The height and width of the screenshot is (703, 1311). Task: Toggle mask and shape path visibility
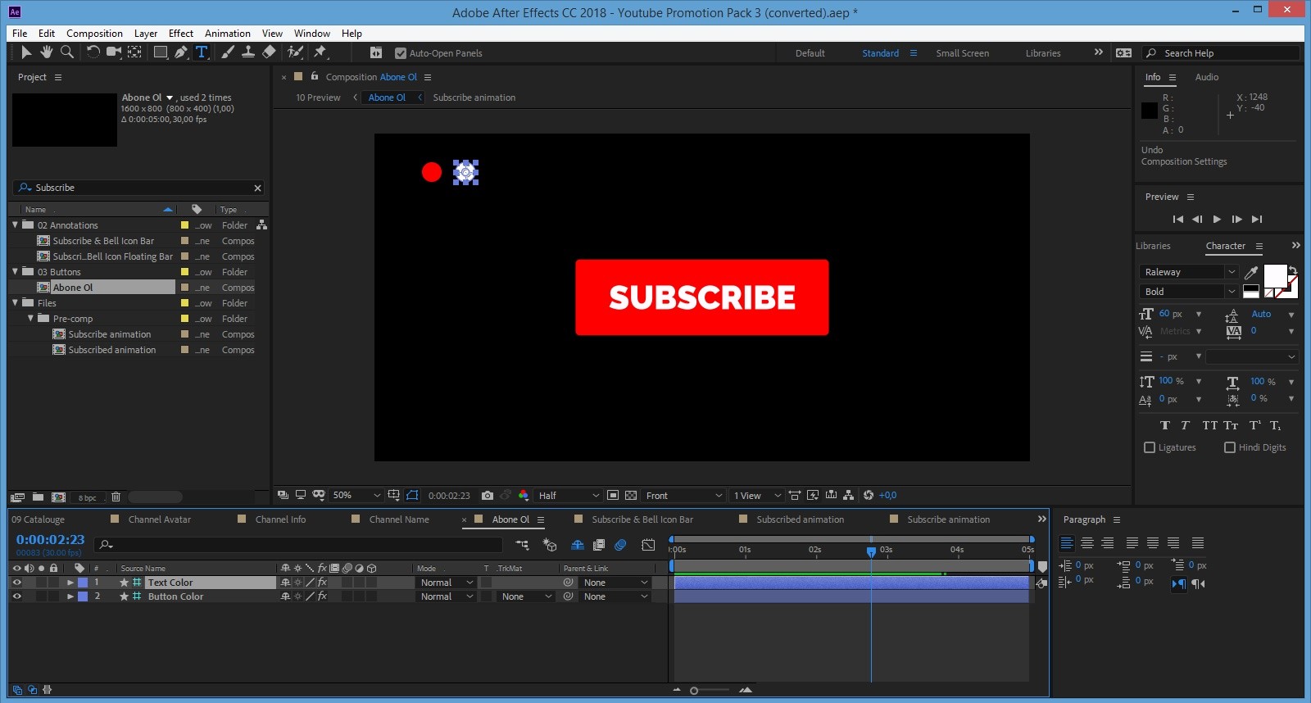[412, 495]
